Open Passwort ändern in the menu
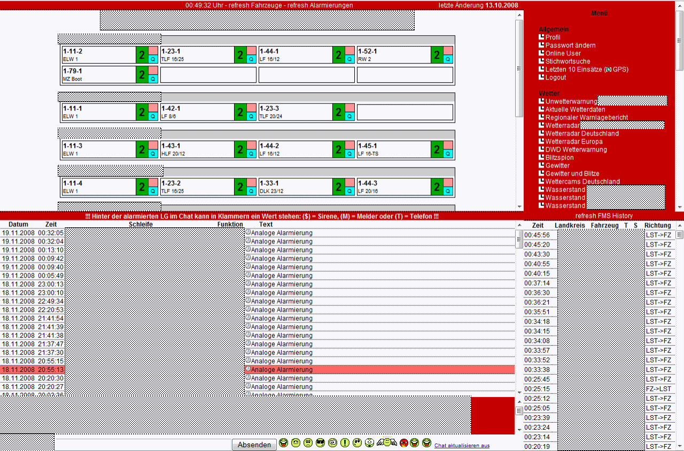 pos(570,45)
